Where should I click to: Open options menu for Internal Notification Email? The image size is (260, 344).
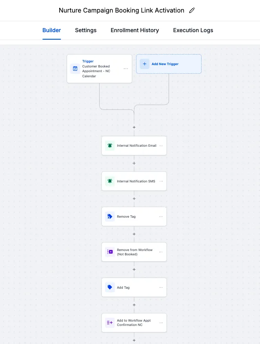point(161,146)
